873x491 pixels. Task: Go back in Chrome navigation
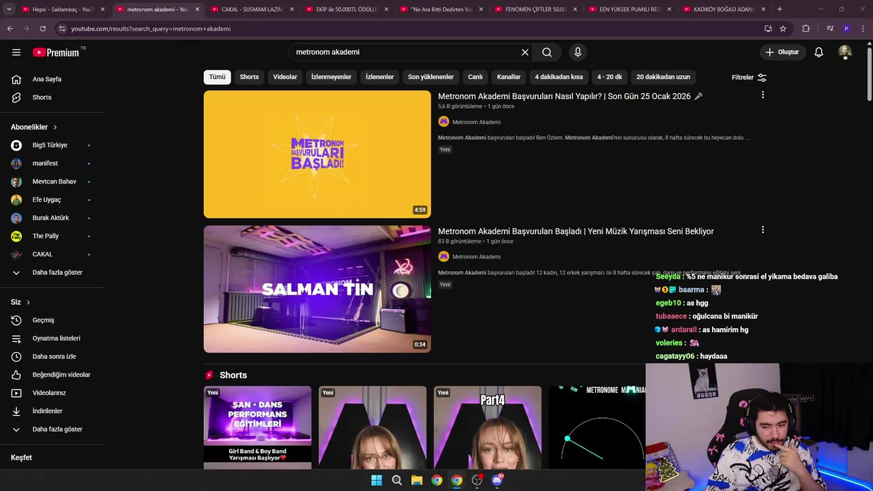pos(10,29)
